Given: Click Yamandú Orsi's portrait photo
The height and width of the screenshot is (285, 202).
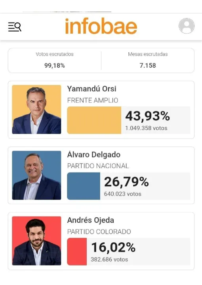Looking at the screenshot, I should point(36,109).
